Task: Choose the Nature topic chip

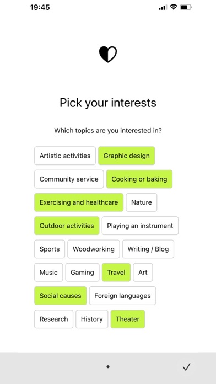Action: click(142, 202)
